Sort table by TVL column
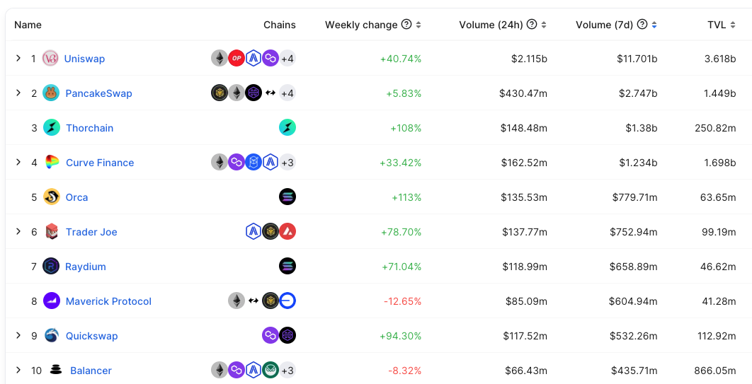This screenshot has width=752, height=384. point(733,25)
